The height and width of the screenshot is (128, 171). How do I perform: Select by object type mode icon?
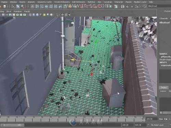tap(18, 6)
